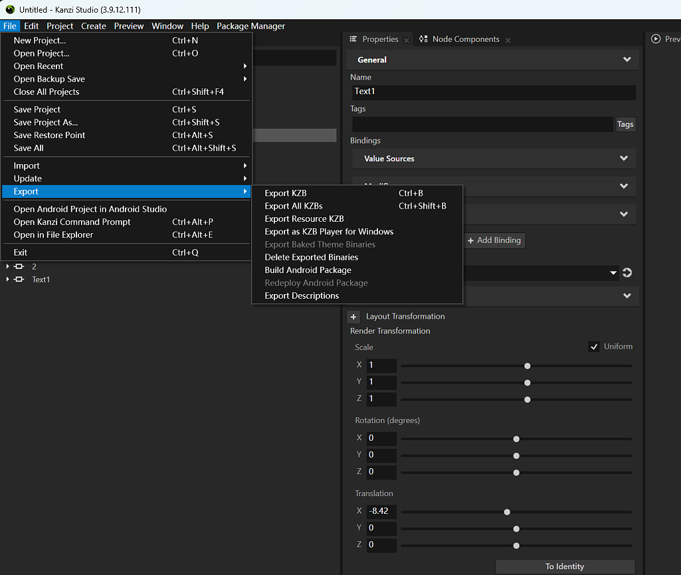Close the Node Components tab
The width and height of the screenshot is (681, 575).
click(x=508, y=40)
